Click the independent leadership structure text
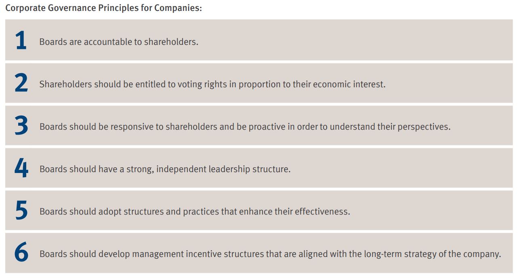 point(165,169)
